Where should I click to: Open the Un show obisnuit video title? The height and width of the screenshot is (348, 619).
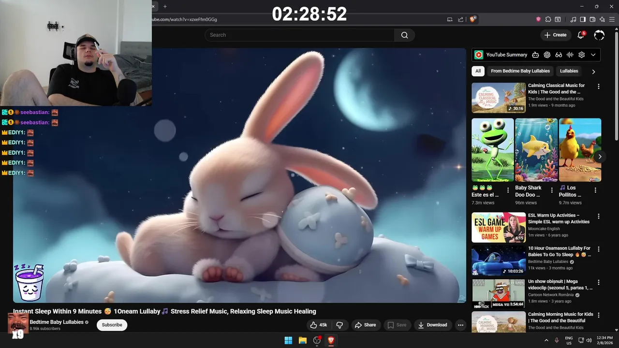pyautogui.click(x=560, y=284)
